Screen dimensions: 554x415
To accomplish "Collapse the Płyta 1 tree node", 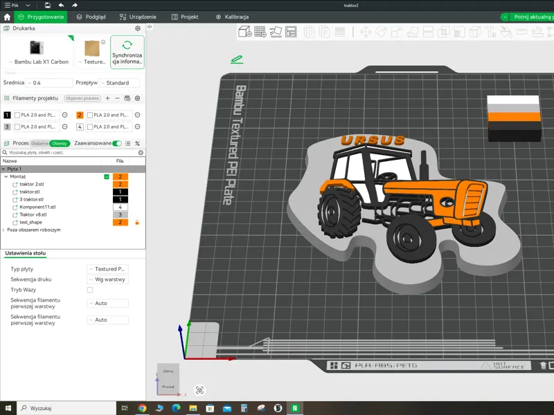I will tap(3, 169).
